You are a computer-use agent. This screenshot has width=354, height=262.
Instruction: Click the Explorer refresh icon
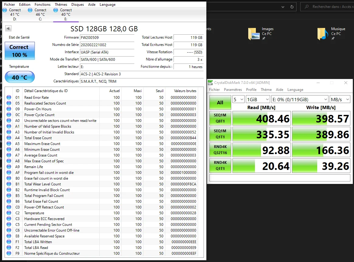pos(292,7)
